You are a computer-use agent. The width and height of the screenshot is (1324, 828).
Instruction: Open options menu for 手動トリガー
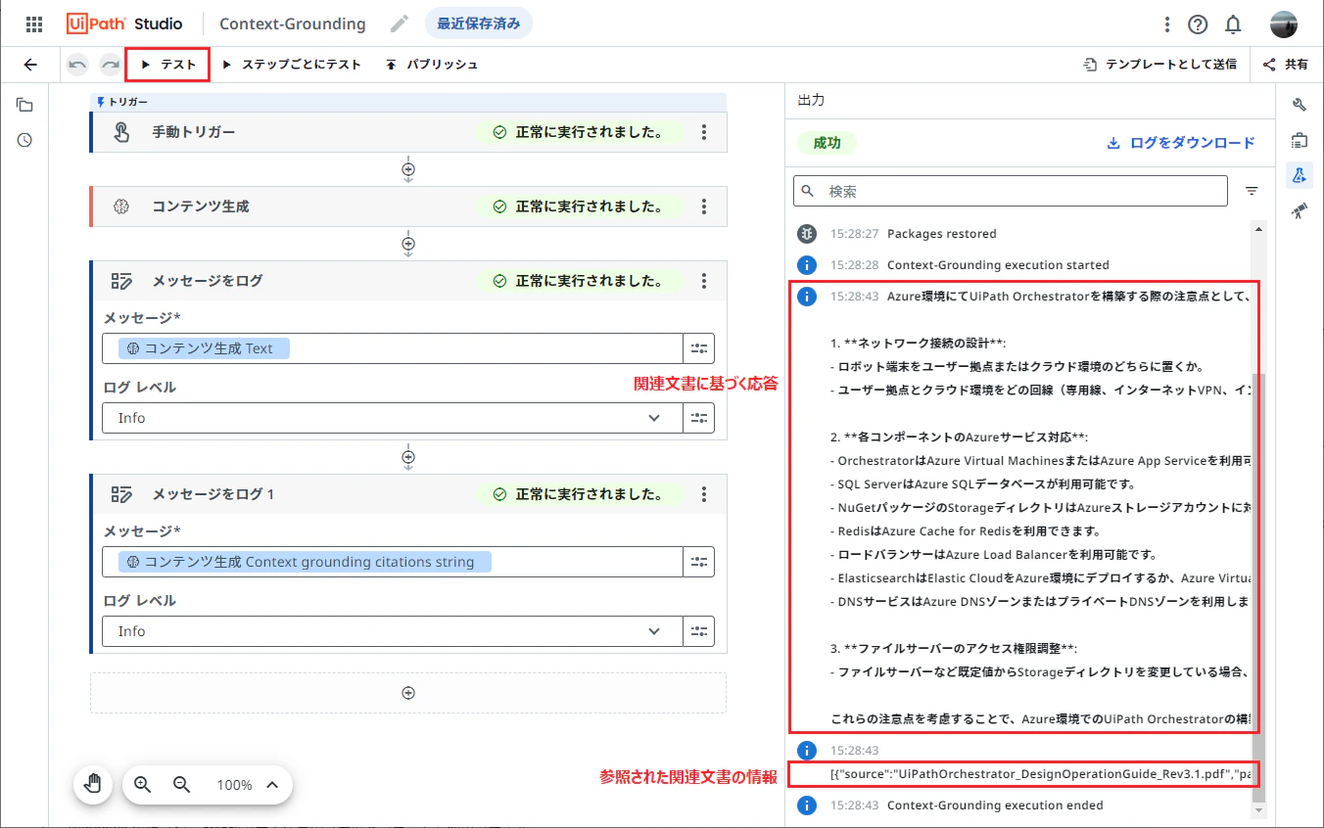click(704, 132)
